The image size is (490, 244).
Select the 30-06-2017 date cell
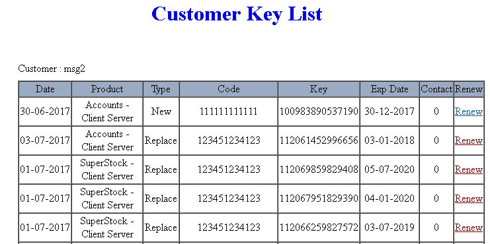click(45, 111)
